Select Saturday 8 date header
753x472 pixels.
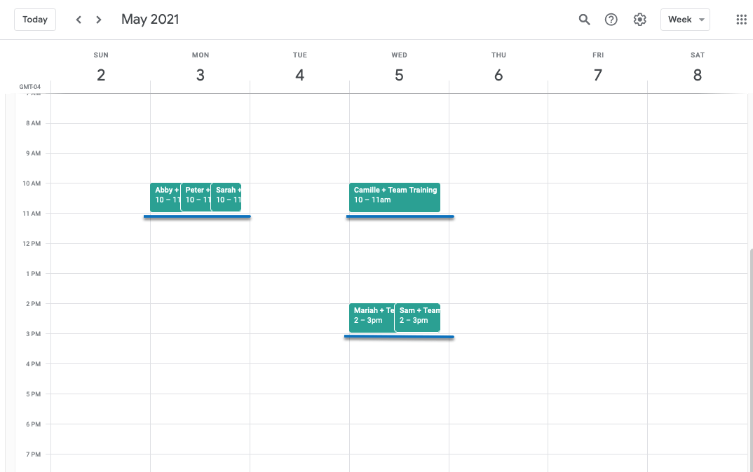[x=697, y=75]
